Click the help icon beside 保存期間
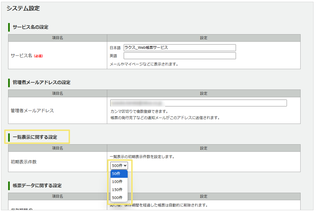This screenshot has height=212, width=316. coord(31,210)
